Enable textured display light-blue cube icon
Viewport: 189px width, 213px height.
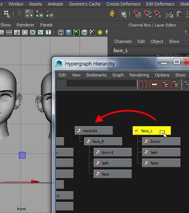pos(84,32)
